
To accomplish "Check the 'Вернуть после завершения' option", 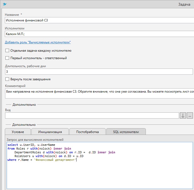I will pyautogui.click(x=7, y=79).
